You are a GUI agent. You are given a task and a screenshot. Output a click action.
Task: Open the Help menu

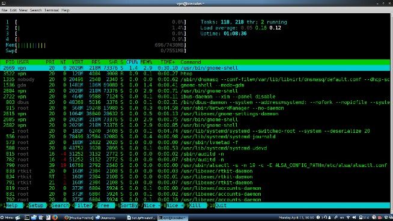click(x=65, y=10)
